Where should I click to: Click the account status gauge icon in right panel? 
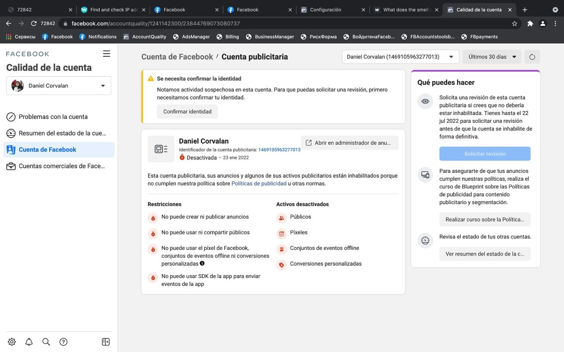click(x=425, y=241)
